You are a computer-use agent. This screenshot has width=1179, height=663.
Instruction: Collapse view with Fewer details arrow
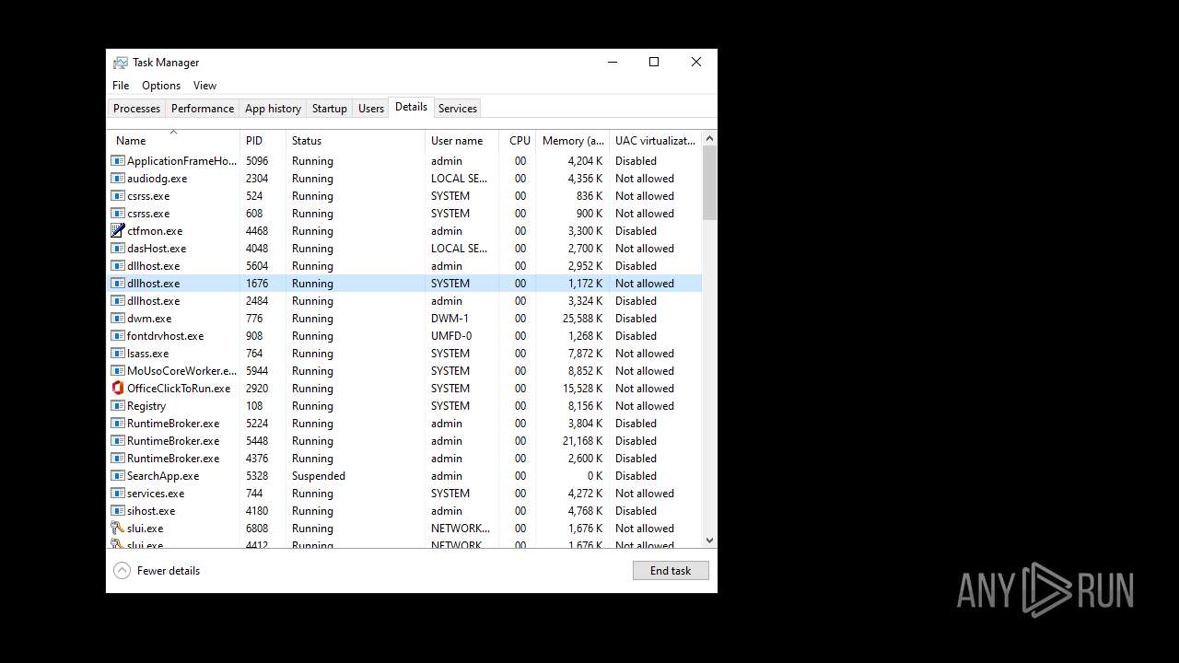pyautogui.click(x=122, y=571)
